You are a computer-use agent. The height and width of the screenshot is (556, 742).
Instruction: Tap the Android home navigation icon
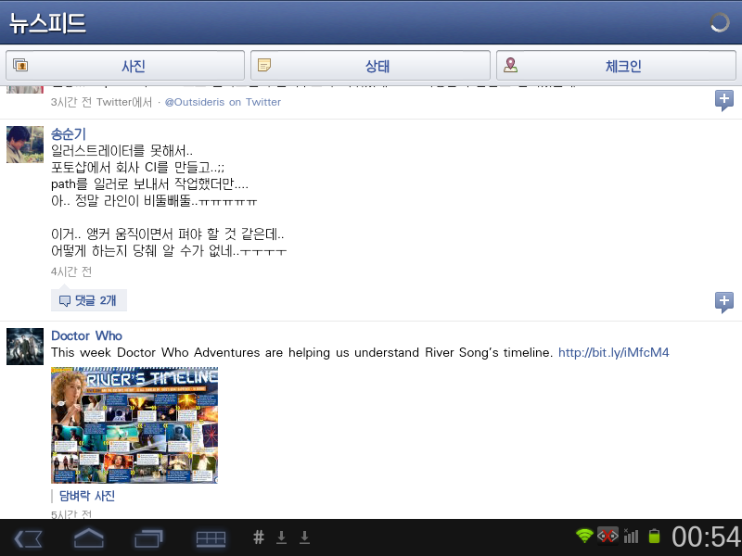[88, 538]
